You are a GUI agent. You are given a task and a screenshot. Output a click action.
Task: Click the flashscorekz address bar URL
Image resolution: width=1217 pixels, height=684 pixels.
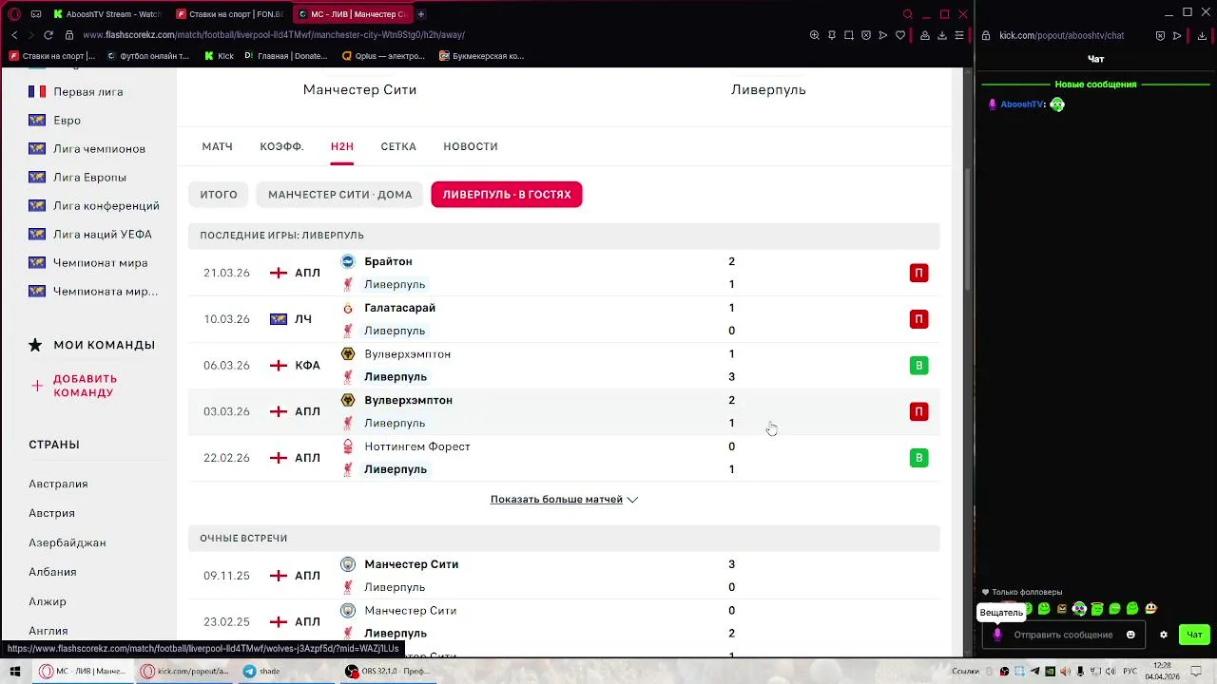point(274,35)
